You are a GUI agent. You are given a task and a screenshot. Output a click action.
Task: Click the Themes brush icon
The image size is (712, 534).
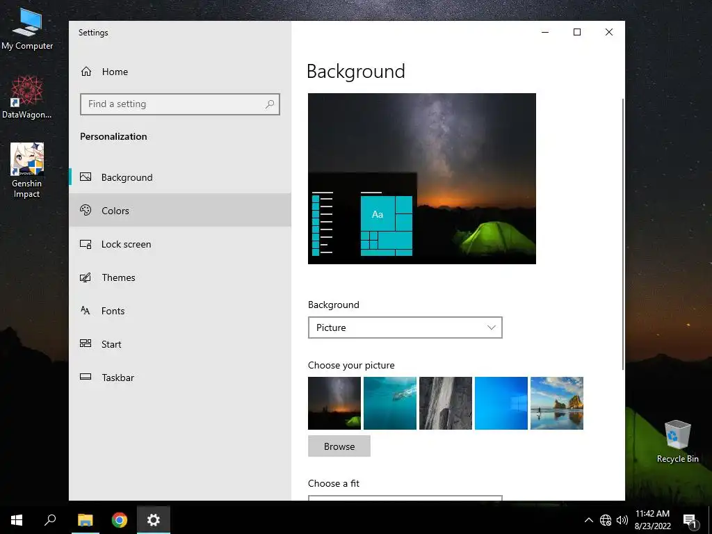tap(86, 277)
